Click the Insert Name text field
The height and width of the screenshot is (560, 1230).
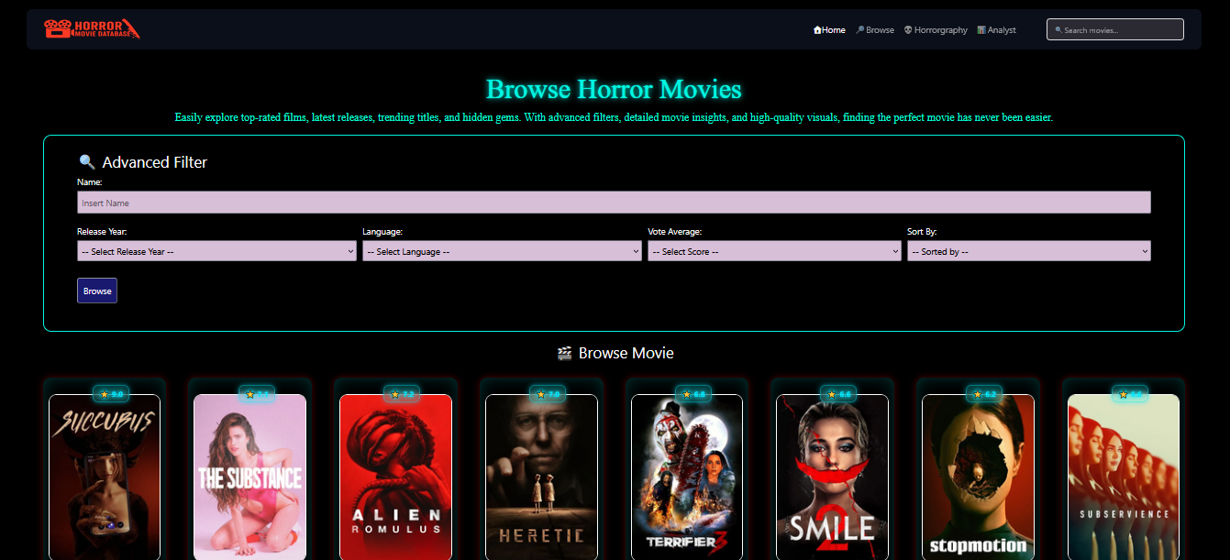tap(614, 203)
